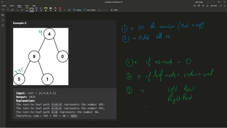Select the yellow highlighter
The height and width of the screenshot is (128, 227).
pyautogui.click(x=46, y=10)
